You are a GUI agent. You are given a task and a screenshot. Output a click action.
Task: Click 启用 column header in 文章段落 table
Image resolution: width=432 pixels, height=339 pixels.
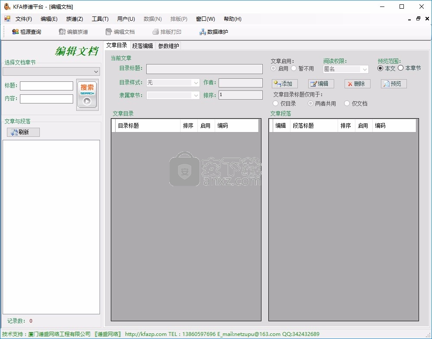pos(364,126)
